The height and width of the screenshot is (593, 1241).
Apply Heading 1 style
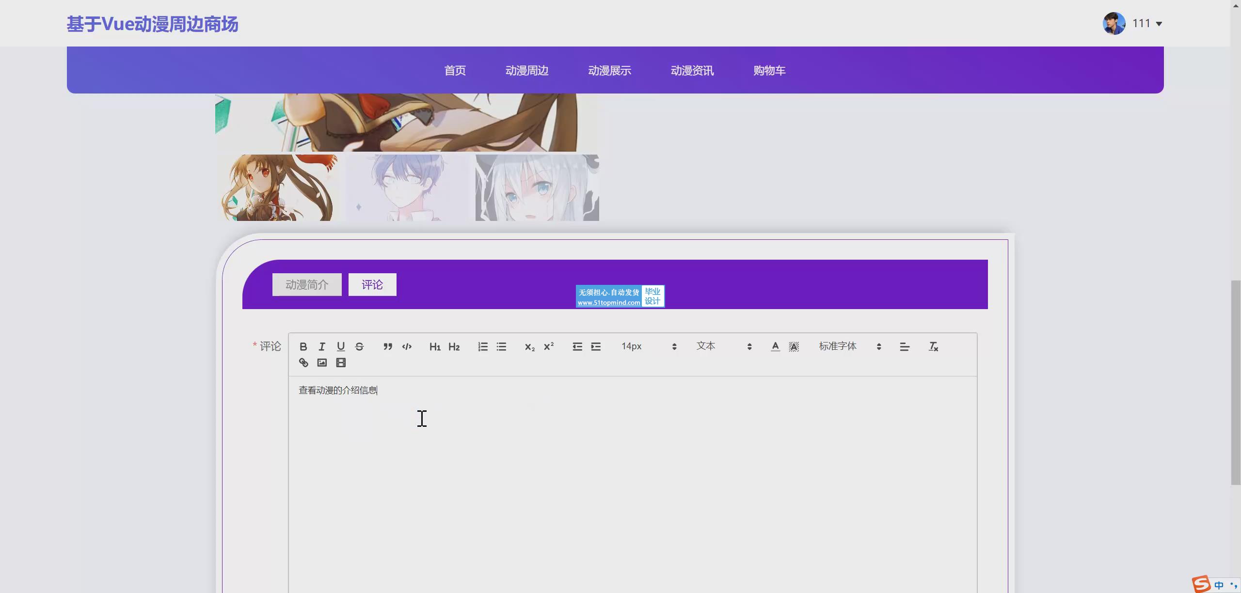[435, 346]
